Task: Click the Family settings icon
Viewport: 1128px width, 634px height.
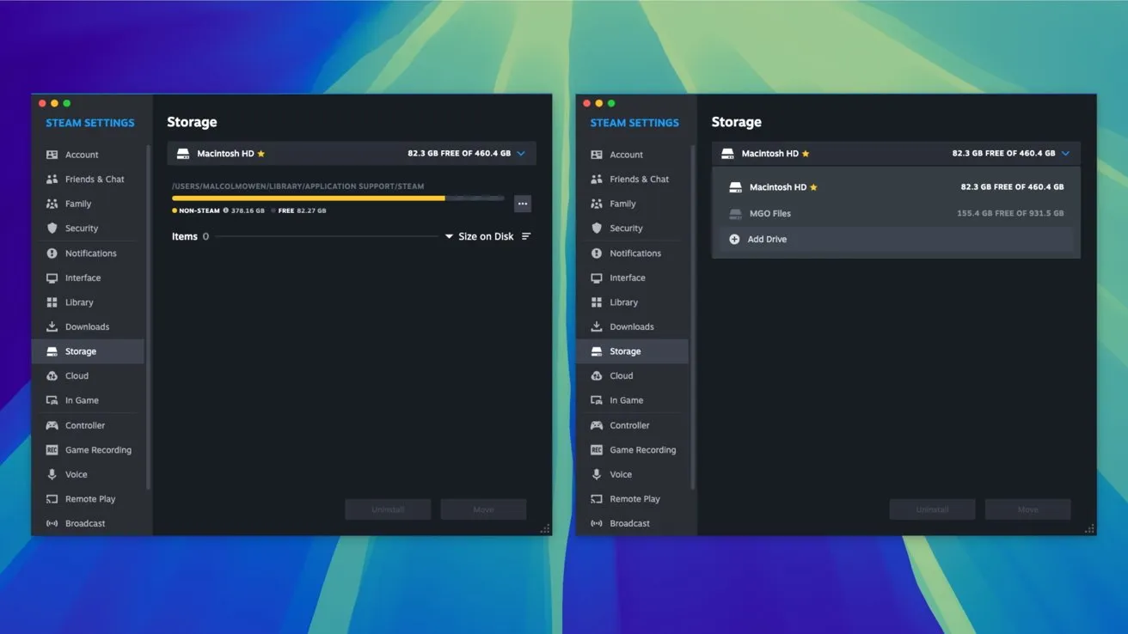Action: 54,204
